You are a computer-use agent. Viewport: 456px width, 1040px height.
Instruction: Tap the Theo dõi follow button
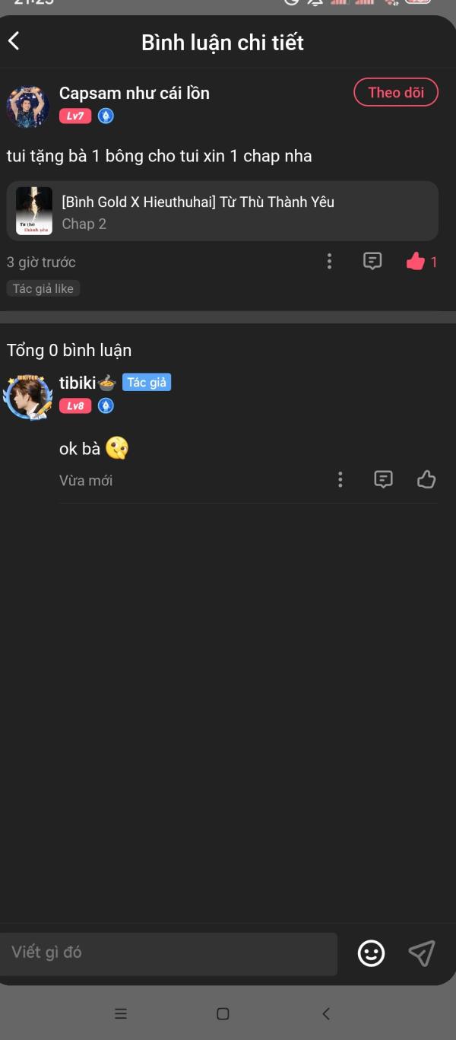396,93
